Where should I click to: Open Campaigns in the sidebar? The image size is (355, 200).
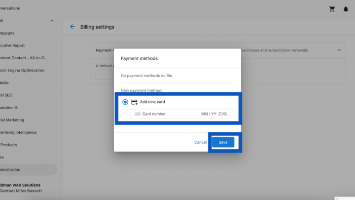(x=7, y=33)
